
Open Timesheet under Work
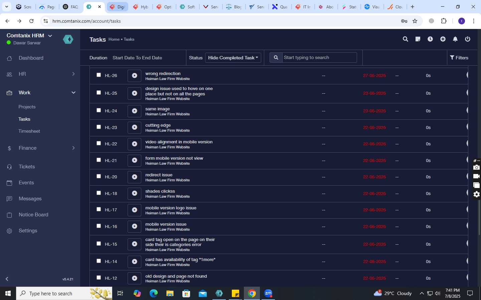29,131
